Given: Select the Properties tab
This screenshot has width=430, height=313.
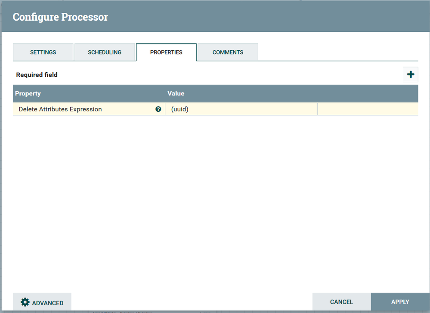Looking at the screenshot, I should point(166,52).
